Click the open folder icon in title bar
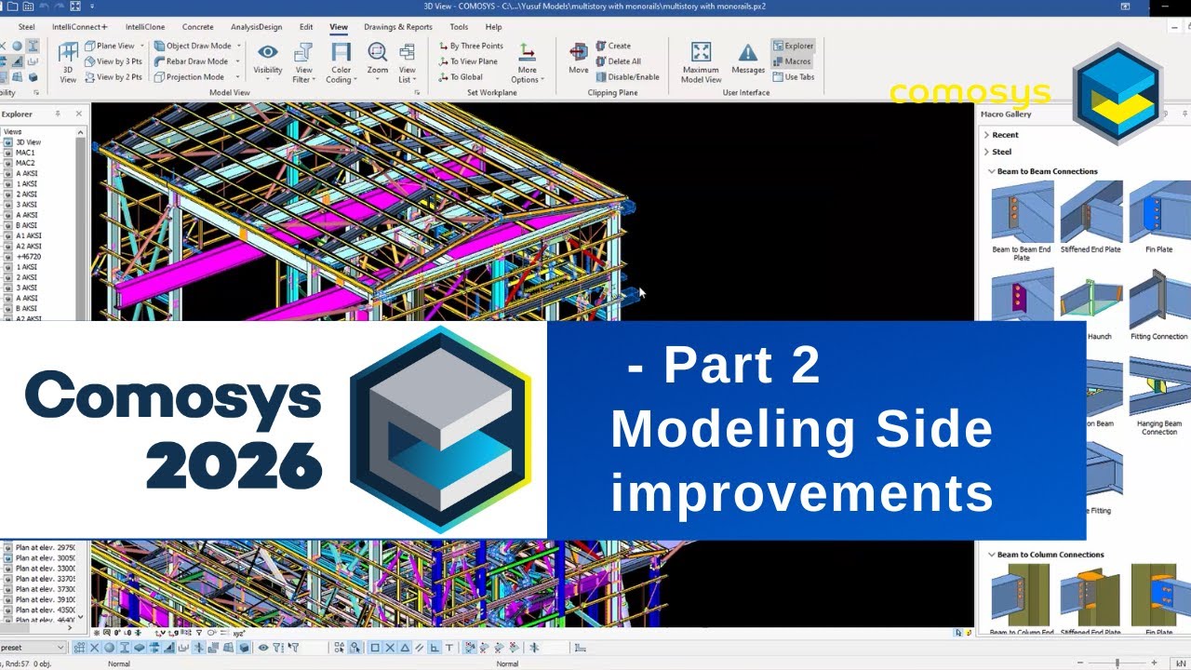1191x670 pixels. coord(12,7)
